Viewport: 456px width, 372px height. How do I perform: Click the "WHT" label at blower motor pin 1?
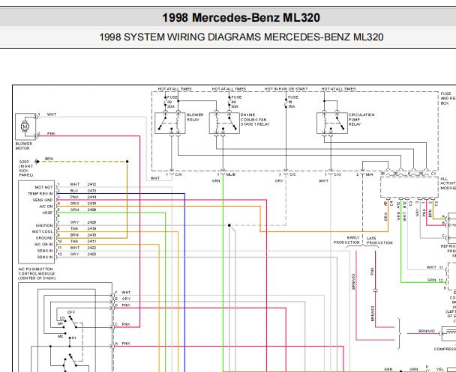pyautogui.click(x=52, y=115)
